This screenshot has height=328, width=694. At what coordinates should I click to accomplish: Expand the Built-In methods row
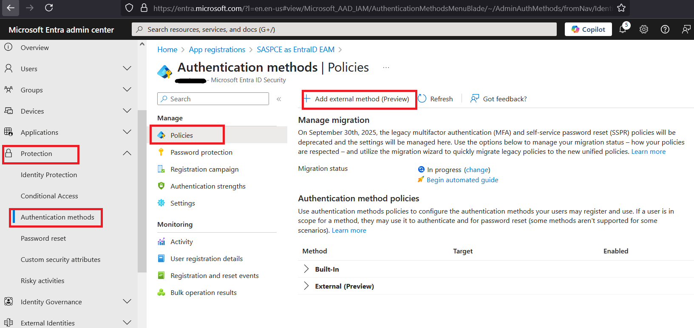[x=306, y=269]
